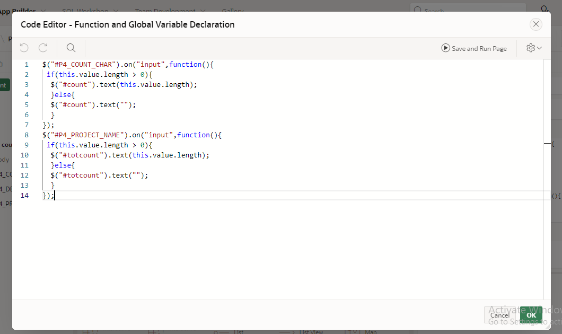
Task: Click "#totcount" string on line 10
Action: (x=81, y=155)
